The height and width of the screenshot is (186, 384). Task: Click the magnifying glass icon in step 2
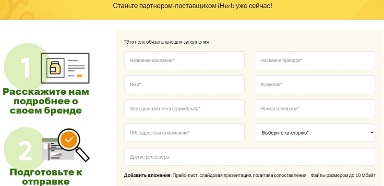73,145
